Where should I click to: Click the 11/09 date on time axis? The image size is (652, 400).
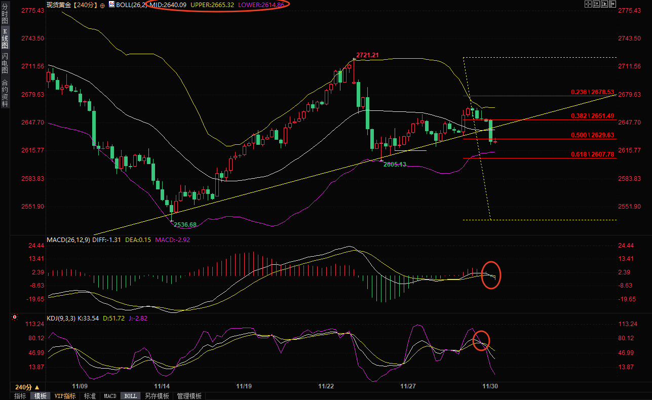tap(80, 386)
